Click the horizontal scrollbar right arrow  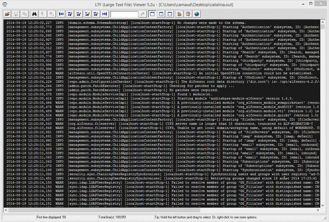(318, 210)
